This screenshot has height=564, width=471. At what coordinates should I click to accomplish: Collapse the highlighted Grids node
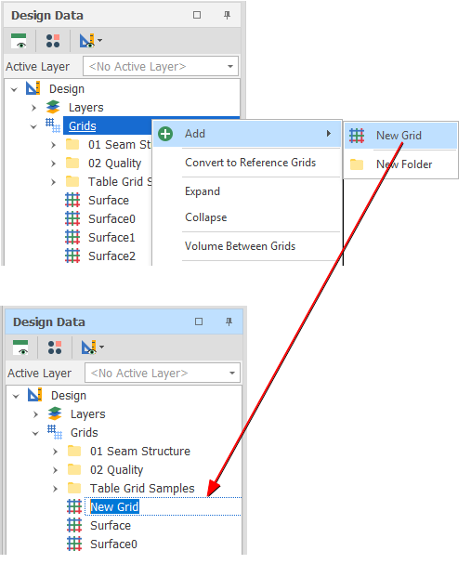[33, 126]
